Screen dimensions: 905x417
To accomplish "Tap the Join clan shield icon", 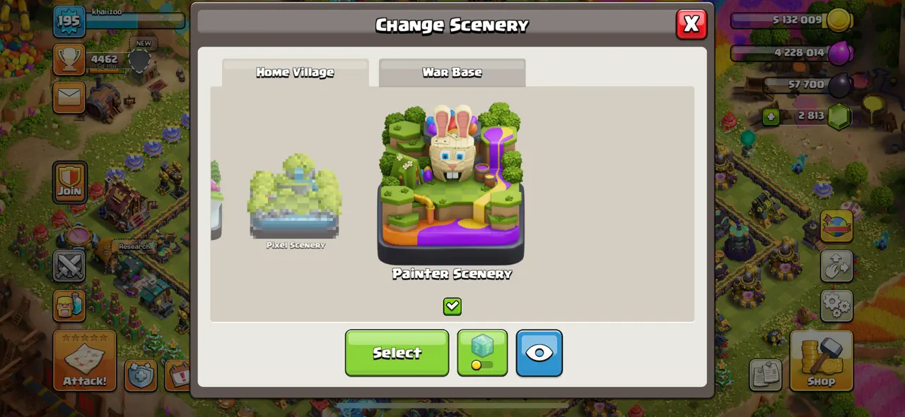I will point(69,182).
